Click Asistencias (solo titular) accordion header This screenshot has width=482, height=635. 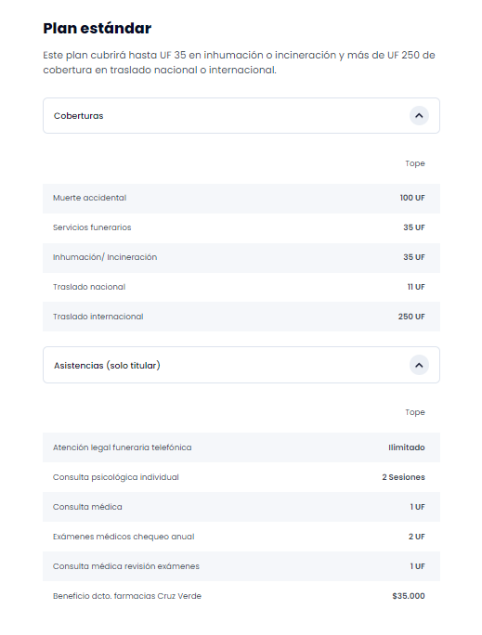[241, 365]
